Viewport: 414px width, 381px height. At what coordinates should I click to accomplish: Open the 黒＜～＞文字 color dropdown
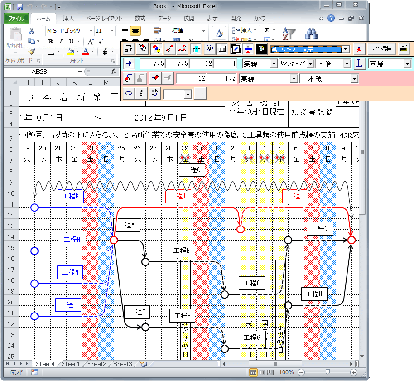[x=345, y=49]
